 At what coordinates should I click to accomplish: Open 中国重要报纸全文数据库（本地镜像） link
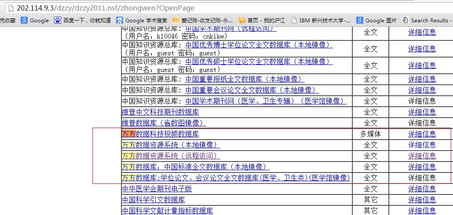(x=245, y=79)
